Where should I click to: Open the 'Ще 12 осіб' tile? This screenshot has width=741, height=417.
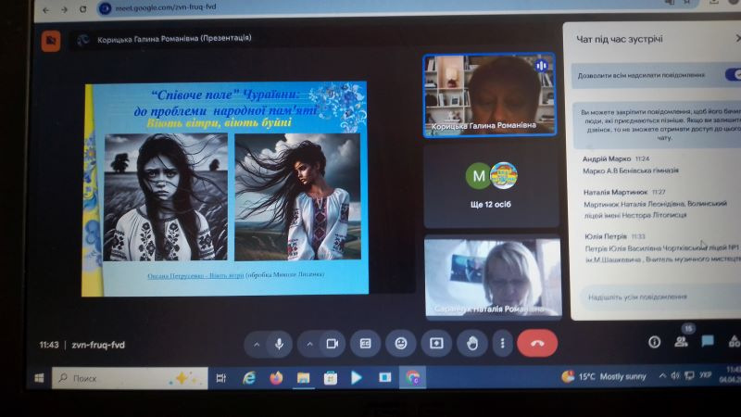[491, 187]
